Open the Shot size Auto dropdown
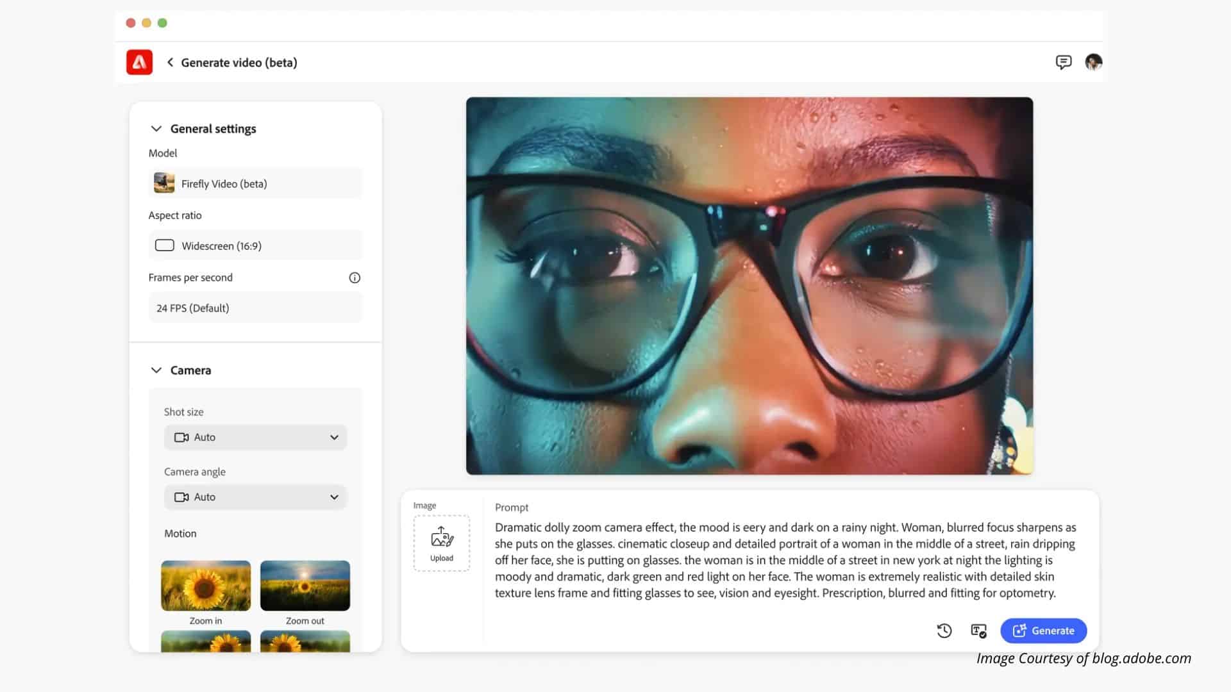Viewport: 1231px width, 692px height. pos(255,437)
